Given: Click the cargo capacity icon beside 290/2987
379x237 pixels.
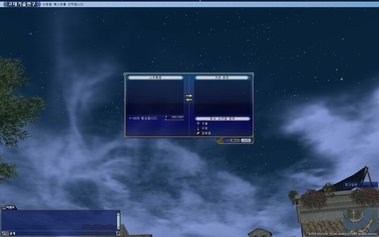Looking at the screenshot, I should pyautogui.click(x=166, y=117).
